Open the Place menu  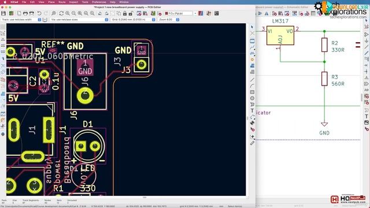(x=51, y=2)
